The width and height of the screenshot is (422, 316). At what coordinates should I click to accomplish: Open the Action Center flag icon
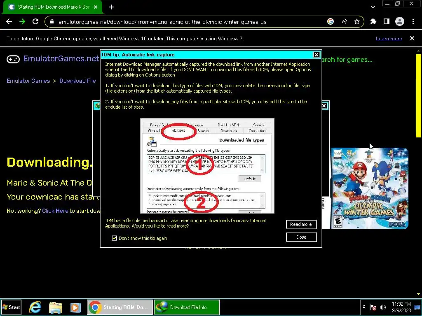pyautogui.click(x=373, y=307)
